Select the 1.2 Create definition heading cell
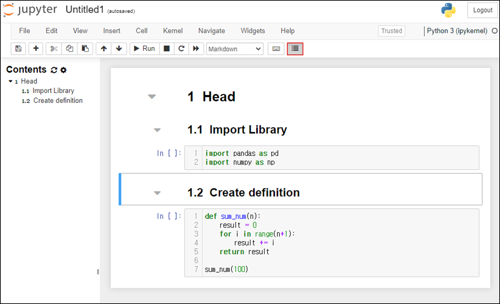The width and height of the screenshot is (500, 304). coord(300,189)
